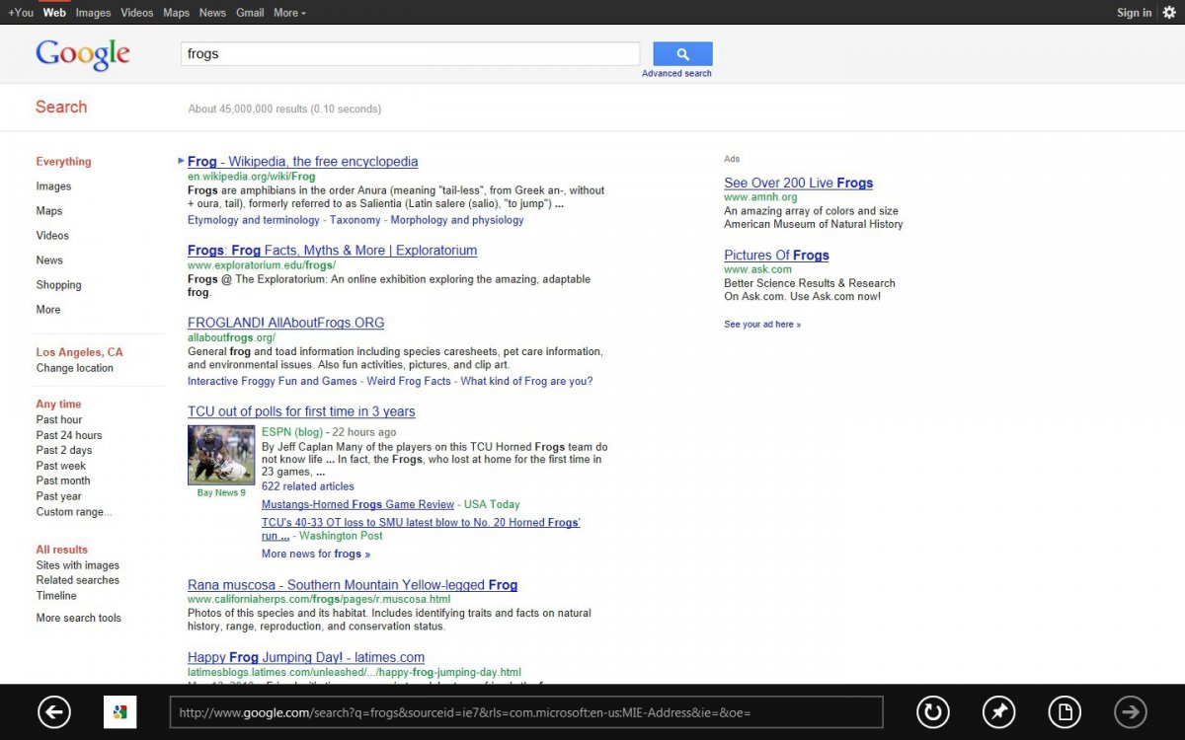Click the Google logo
Viewport: 1185px width, 740px height.
click(x=83, y=54)
